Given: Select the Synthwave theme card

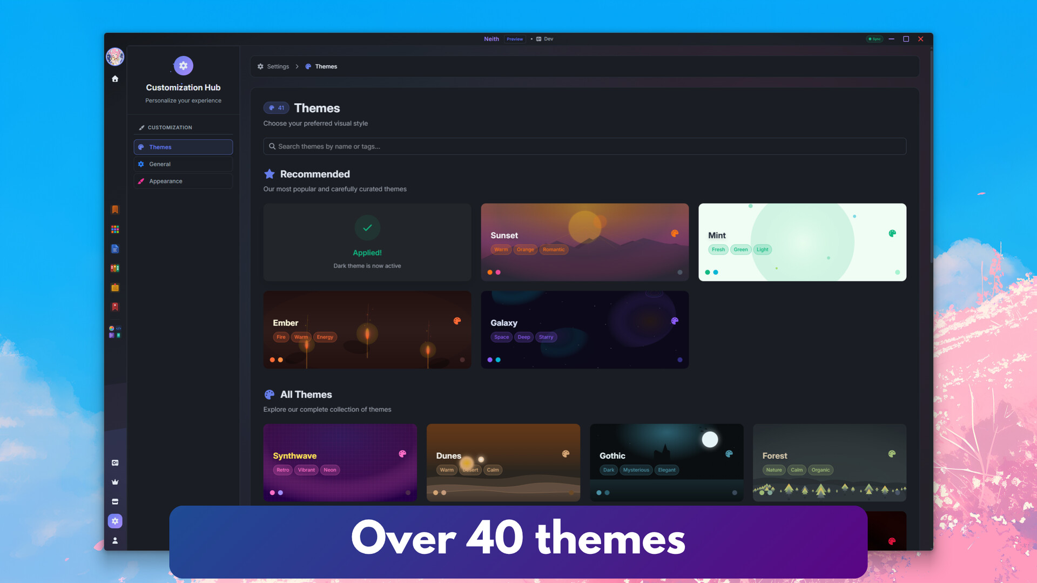Looking at the screenshot, I should coord(340,462).
